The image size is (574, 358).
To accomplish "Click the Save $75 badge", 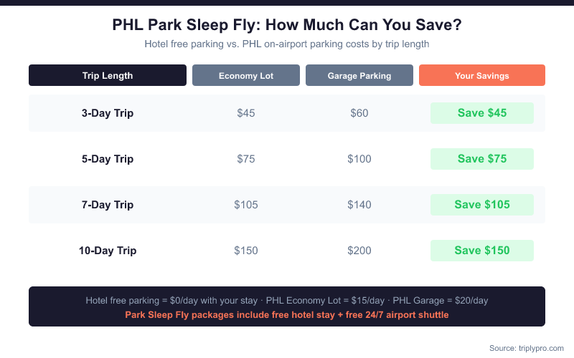I will (482, 159).
